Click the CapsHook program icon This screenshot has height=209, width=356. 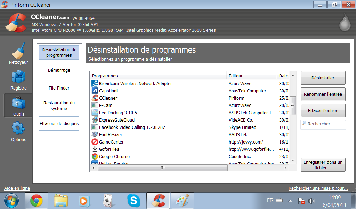click(95, 91)
